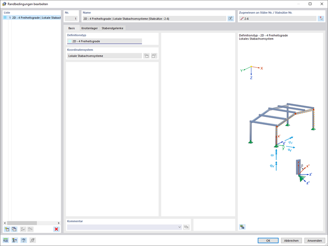
Task: Confirm with the OK button
Action: [x=268, y=240]
